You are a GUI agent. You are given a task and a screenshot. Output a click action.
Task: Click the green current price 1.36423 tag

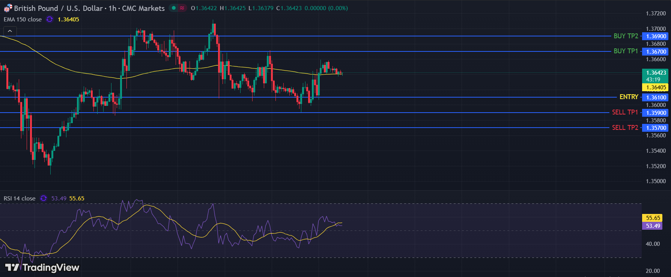point(656,73)
